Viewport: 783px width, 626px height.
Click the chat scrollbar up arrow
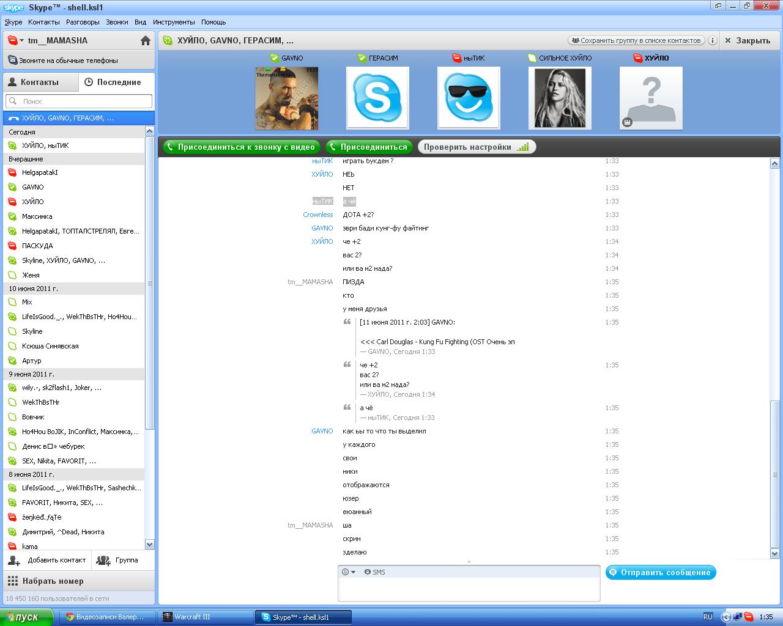(x=774, y=163)
